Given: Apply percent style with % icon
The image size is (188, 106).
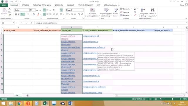Looking at the screenshot, I should (72, 14).
